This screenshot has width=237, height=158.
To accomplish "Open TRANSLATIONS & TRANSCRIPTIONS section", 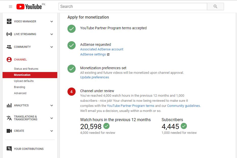I will (25, 118).
